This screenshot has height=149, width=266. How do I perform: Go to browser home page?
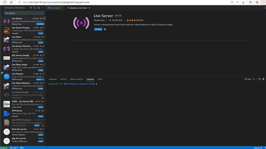tap(11, 2)
